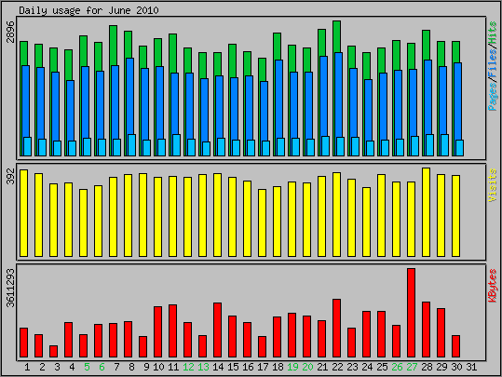Viewport: 502px width, 377px height.
Task: Click the red KBytes bar for day 30
Action: pyautogui.click(x=456, y=346)
